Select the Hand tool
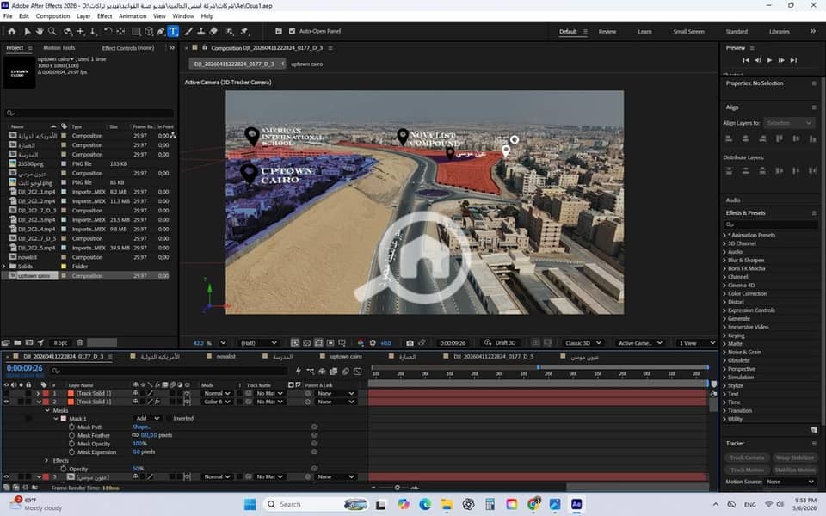 click(40, 31)
